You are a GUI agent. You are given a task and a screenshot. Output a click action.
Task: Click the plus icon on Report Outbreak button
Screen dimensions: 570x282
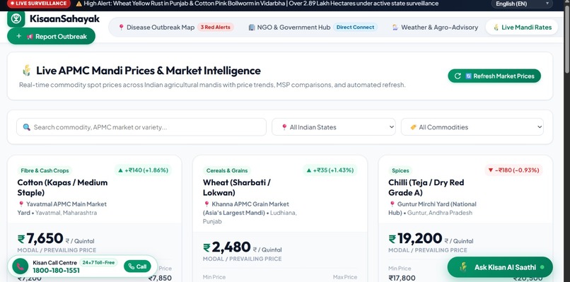point(19,36)
